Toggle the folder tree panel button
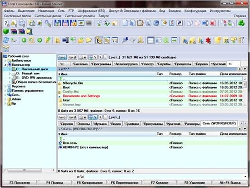Viewport: 250px width, 188px height. (x=99, y=40)
